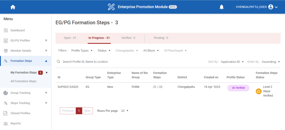
Task: Click the orange thumbs-up status icon
Action: (x=258, y=91)
